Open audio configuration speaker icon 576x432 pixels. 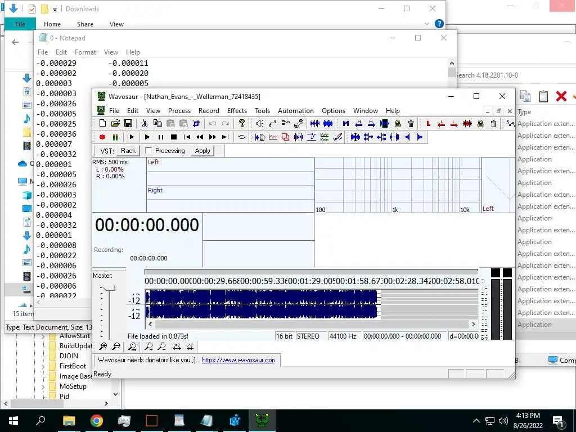(260, 123)
